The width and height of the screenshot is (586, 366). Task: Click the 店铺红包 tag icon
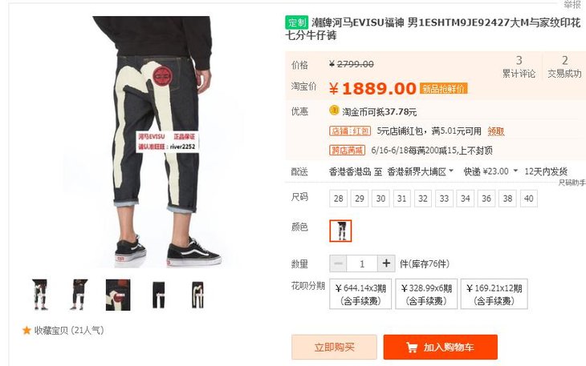(350, 131)
